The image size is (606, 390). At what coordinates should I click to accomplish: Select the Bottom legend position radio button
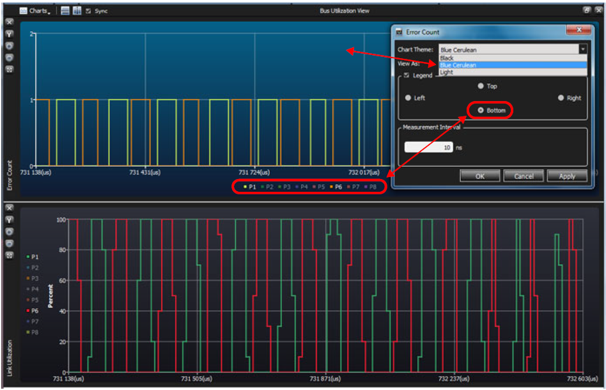tap(481, 110)
